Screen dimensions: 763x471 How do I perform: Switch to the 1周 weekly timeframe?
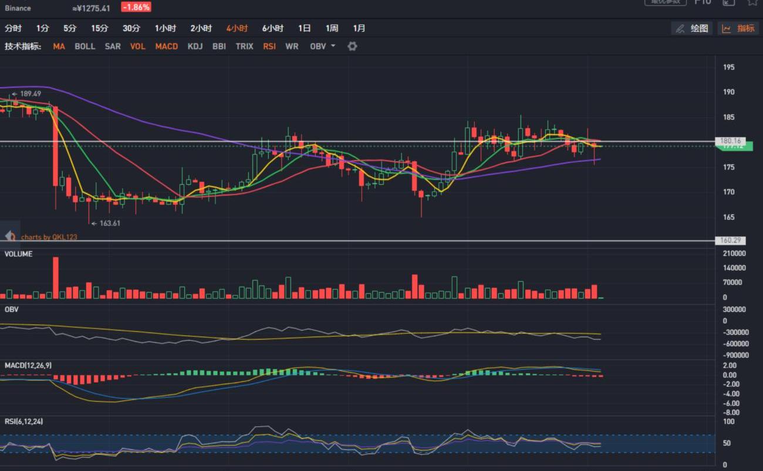pos(332,28)
